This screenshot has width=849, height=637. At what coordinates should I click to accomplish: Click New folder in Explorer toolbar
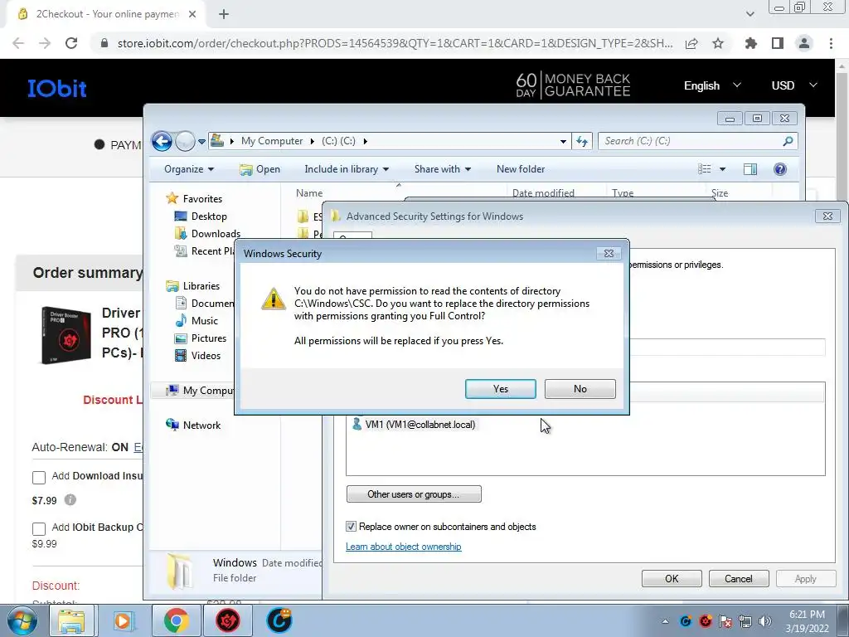(521, 169)
